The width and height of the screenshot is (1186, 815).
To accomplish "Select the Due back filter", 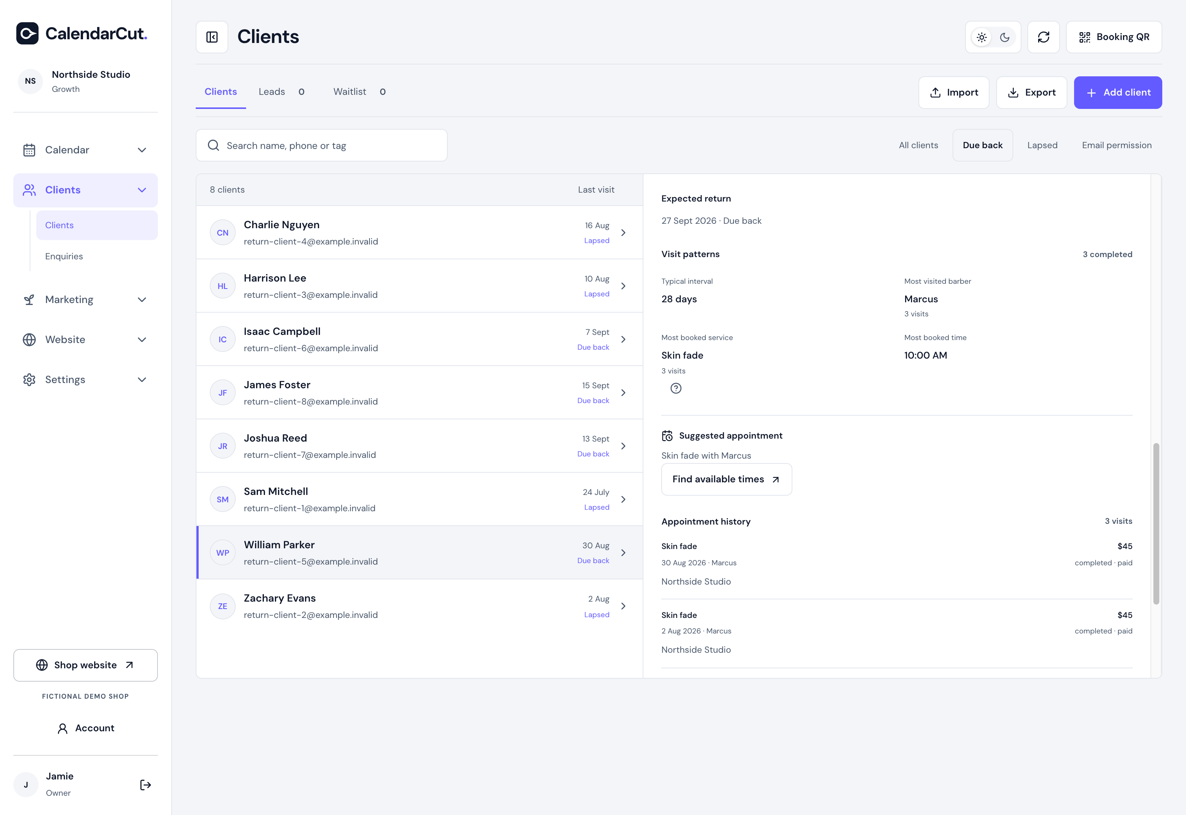I will (x=982, y=145).
